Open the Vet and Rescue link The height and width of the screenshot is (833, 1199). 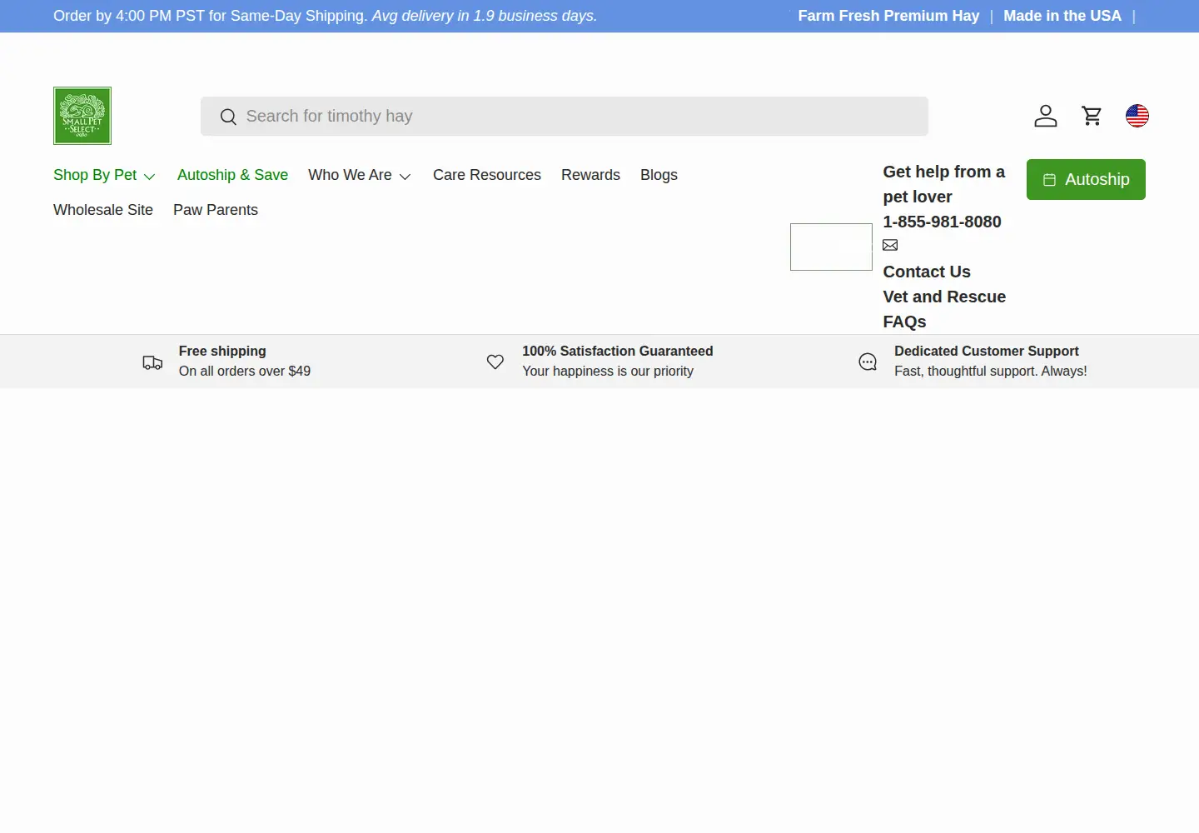pos(944,297)
